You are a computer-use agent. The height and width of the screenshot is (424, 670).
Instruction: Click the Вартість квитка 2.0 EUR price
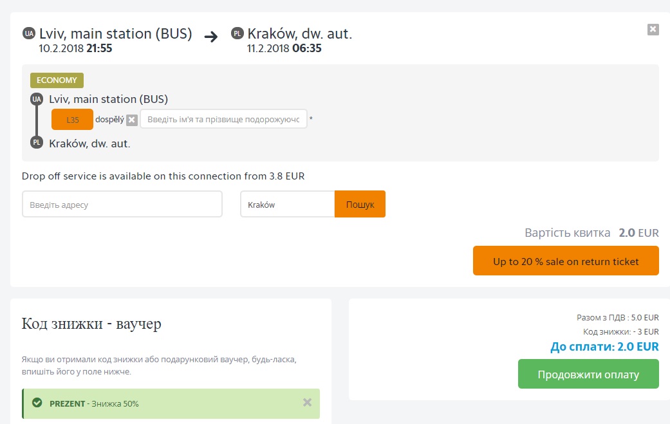point(591,233)
